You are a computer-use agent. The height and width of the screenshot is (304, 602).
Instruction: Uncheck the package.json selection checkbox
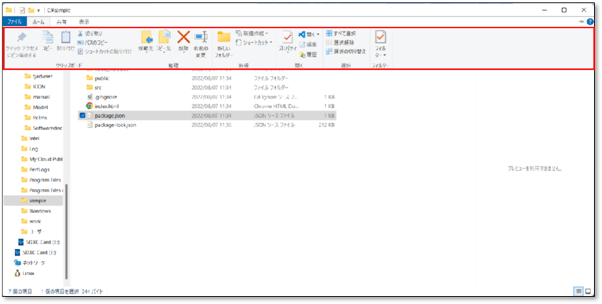pos(82,115)
